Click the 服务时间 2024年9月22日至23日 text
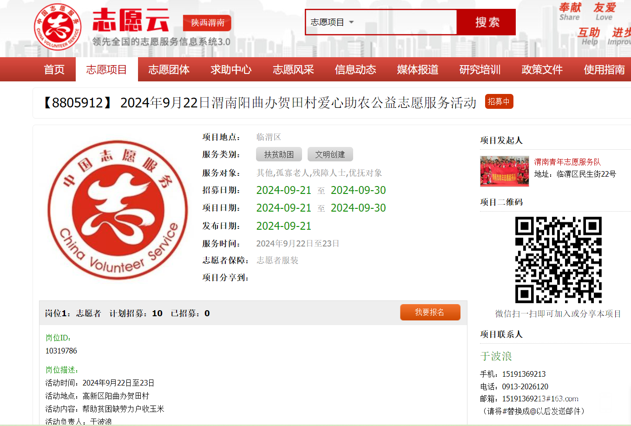This screenshot has height=426, width=631. (298, 244)
